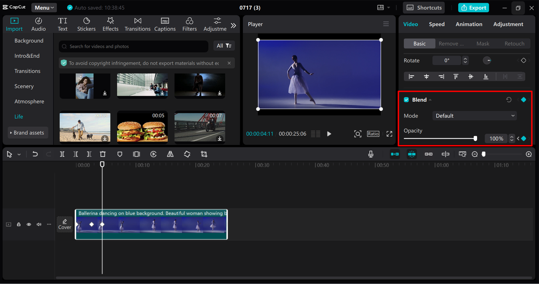Screen dimensions: 539x284
Task: Click the rotate icon in timeline toolbar
Action: point(187,154)
